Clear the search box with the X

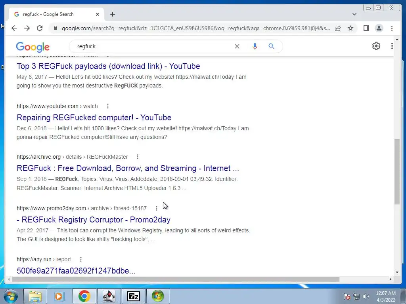237,46
